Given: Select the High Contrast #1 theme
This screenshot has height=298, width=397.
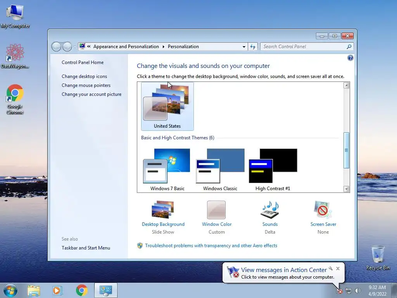Looking at the screenshot, I should pos(273,170).
